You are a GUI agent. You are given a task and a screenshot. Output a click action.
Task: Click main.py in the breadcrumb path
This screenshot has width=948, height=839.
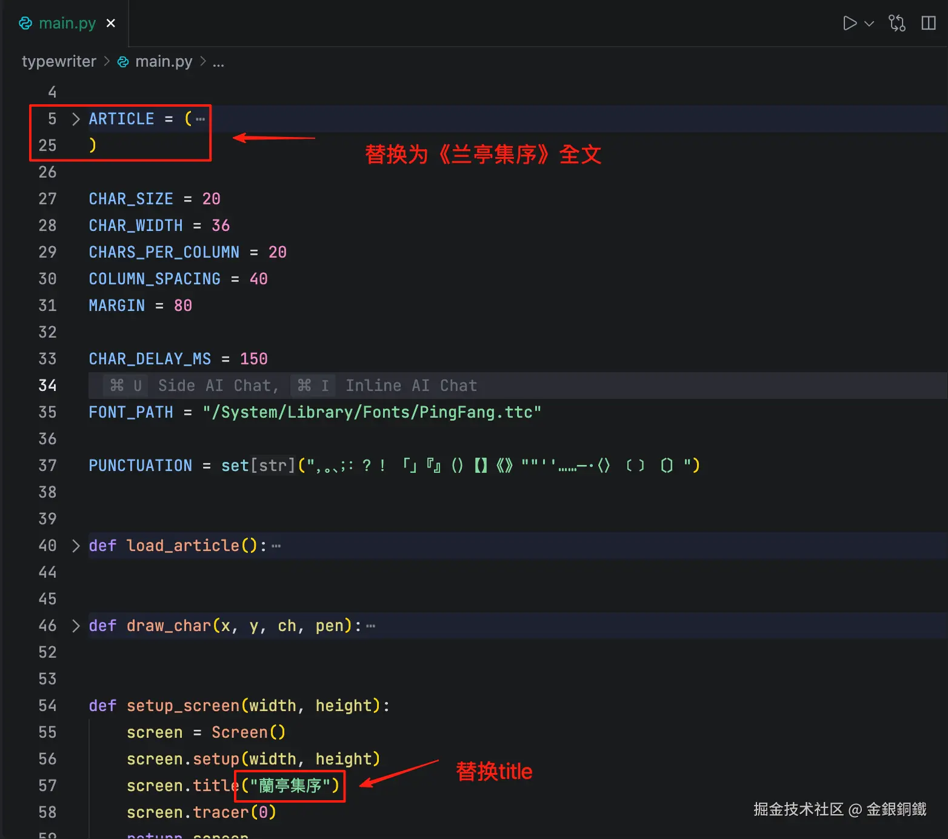coord(164,61)
